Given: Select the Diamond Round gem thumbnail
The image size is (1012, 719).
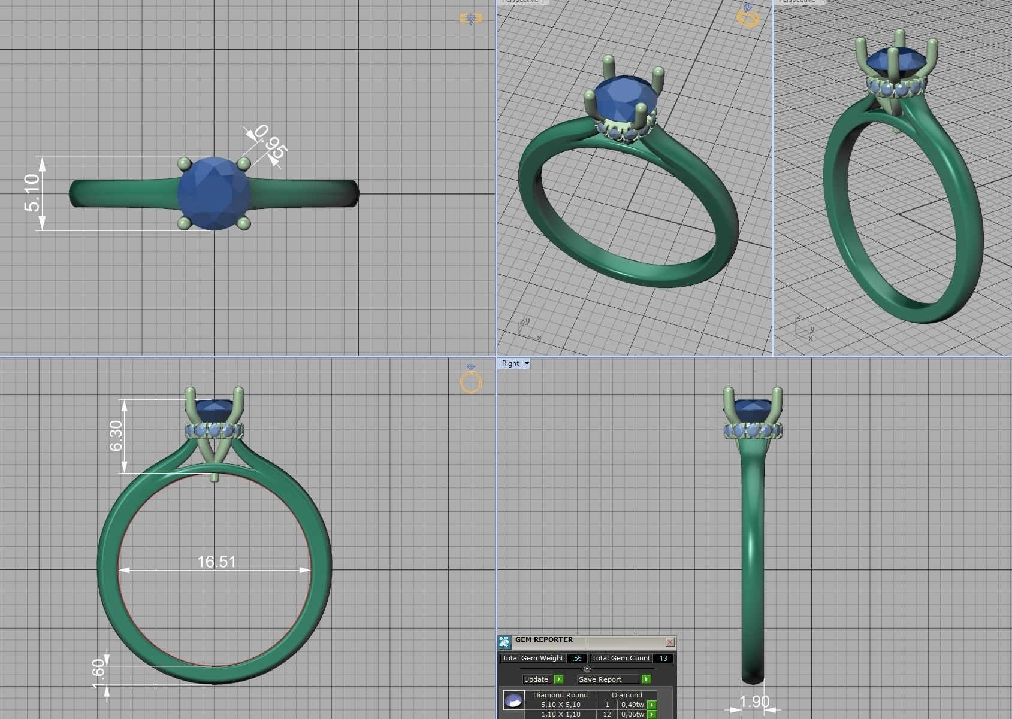Looking at the screenshot, I should (513, 700).
